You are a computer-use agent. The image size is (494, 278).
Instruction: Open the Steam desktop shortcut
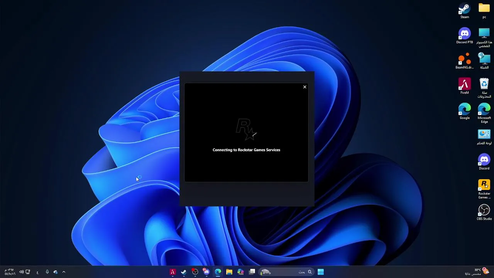(465, 11)
